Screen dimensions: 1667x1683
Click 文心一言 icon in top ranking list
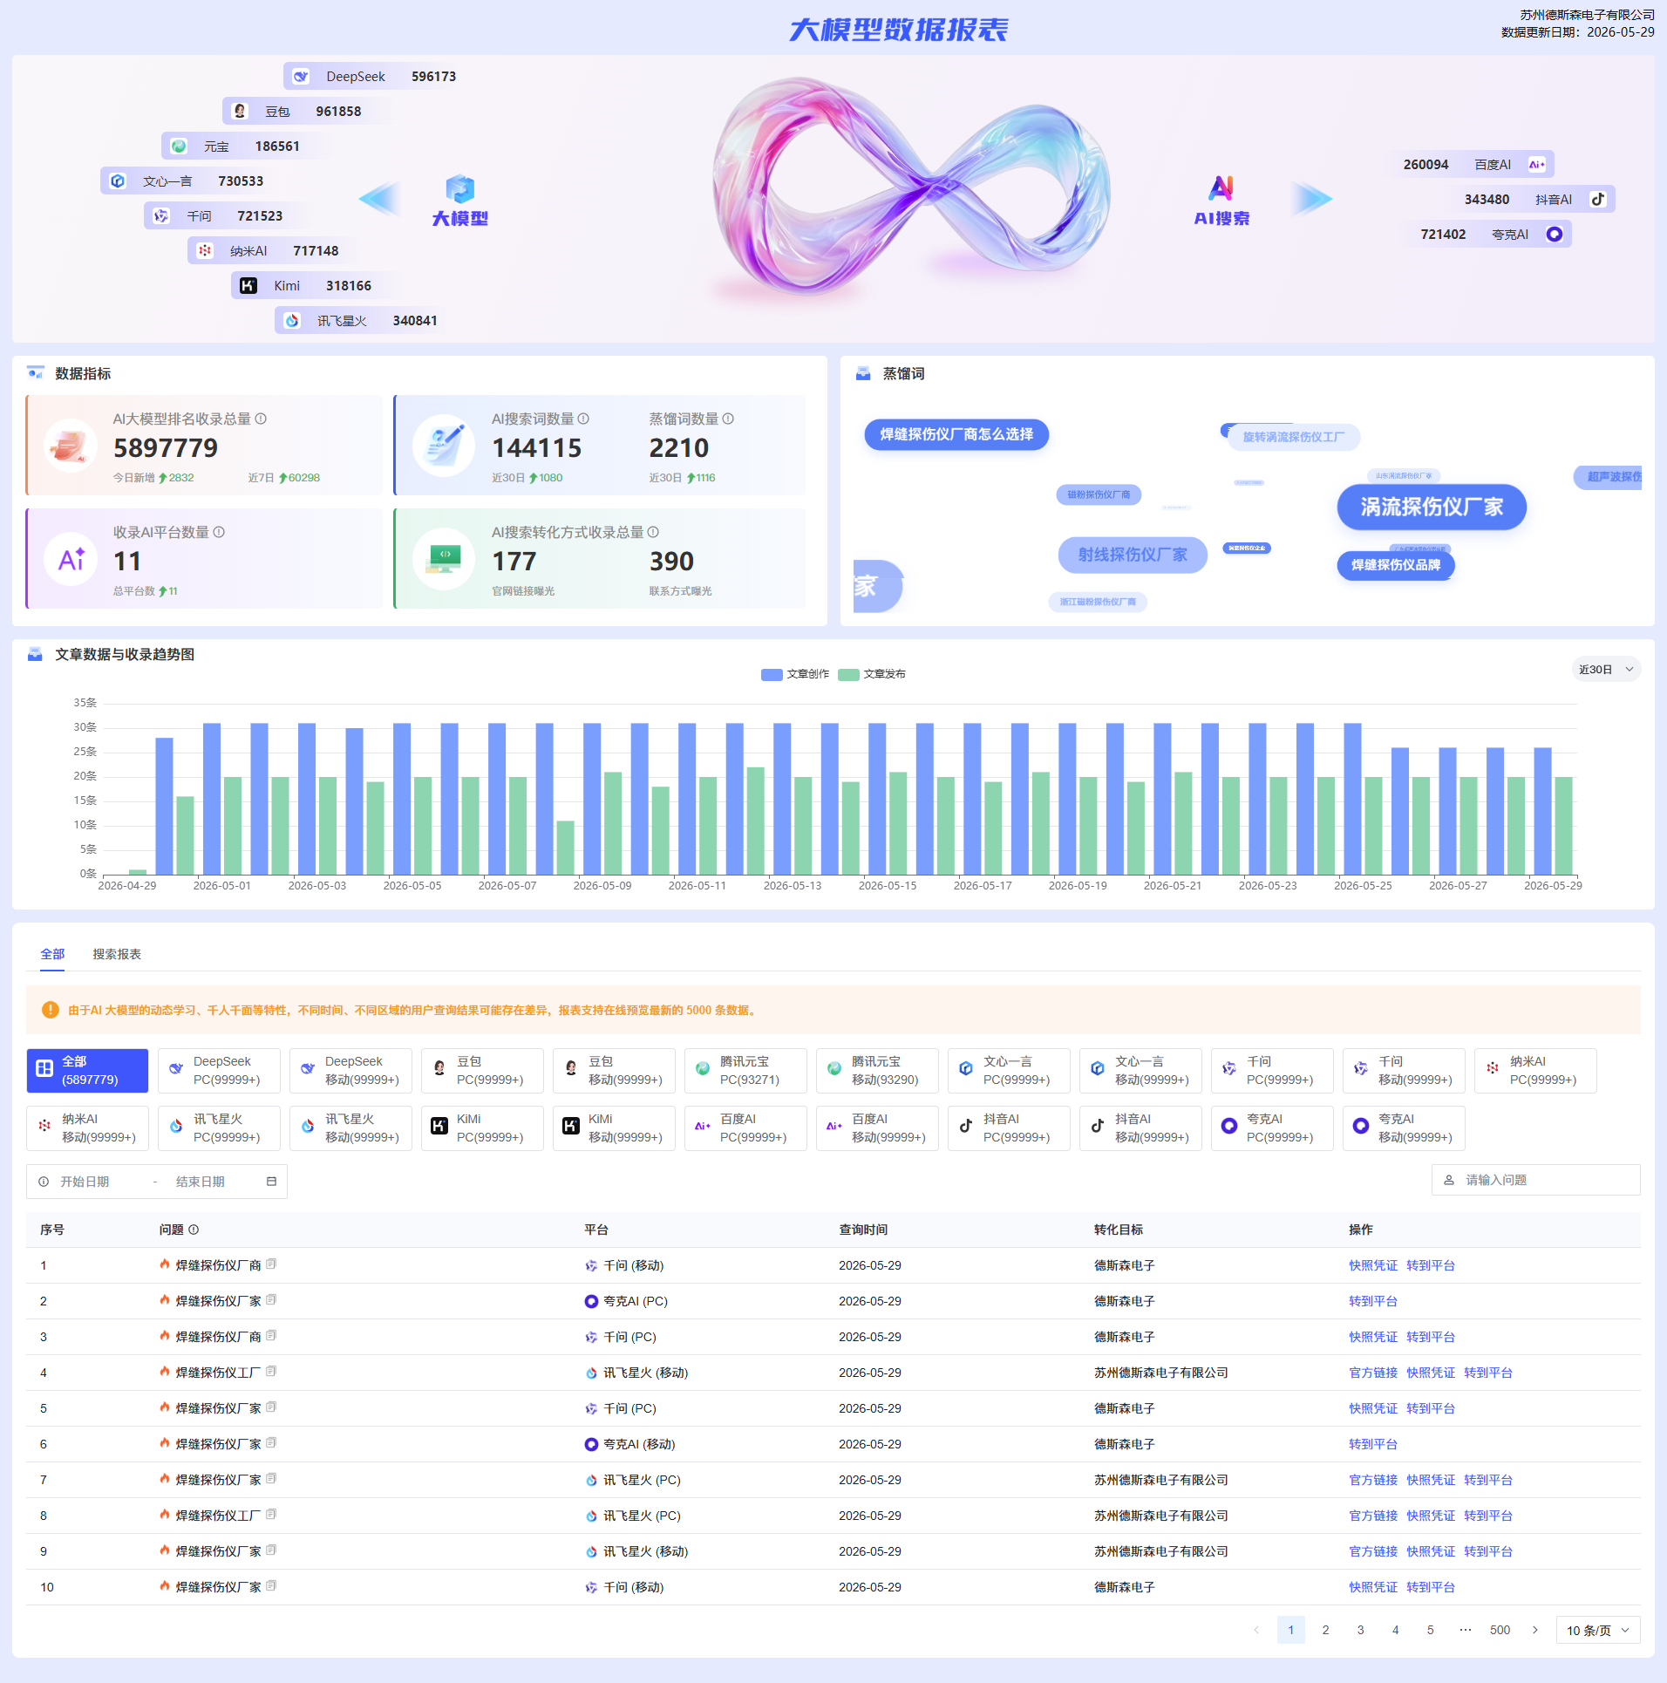click(118, 181)
